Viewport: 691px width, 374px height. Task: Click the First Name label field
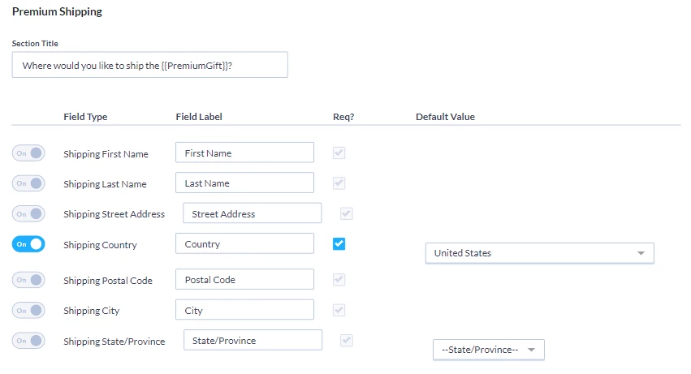pyautogui.click(x=244, y=153)
